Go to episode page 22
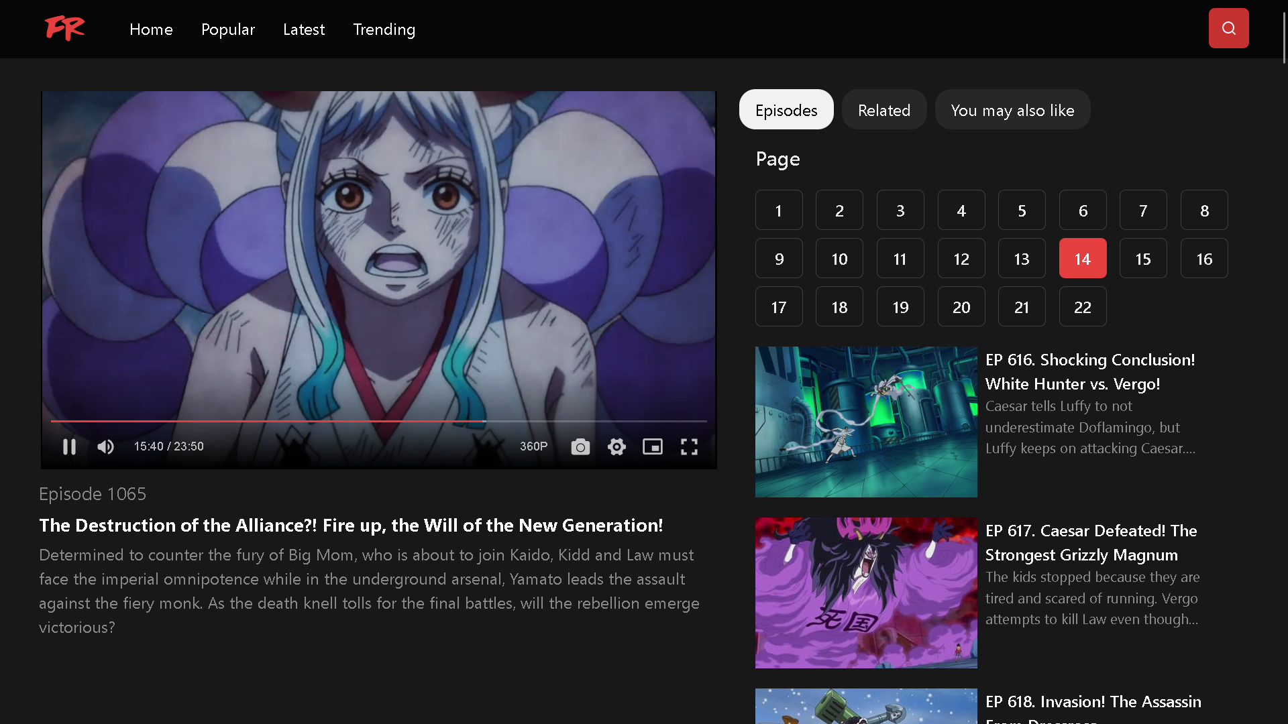 point(1083,307)
